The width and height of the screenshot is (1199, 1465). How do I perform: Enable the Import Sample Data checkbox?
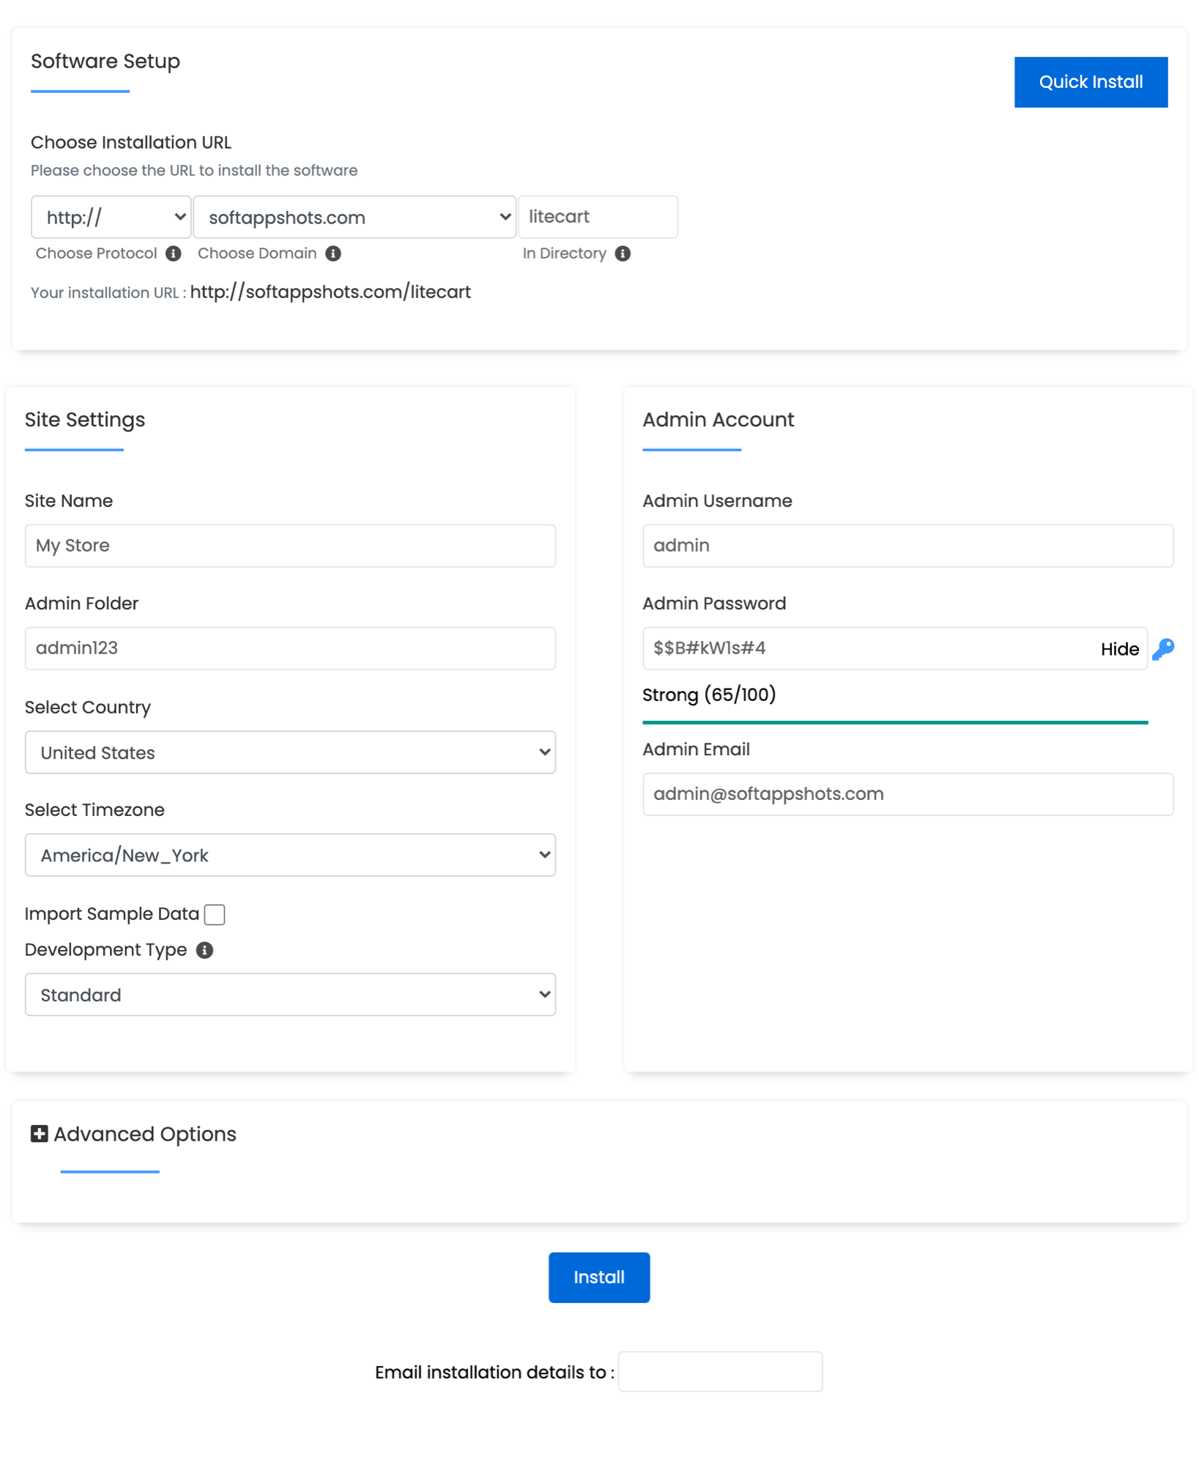215,914
